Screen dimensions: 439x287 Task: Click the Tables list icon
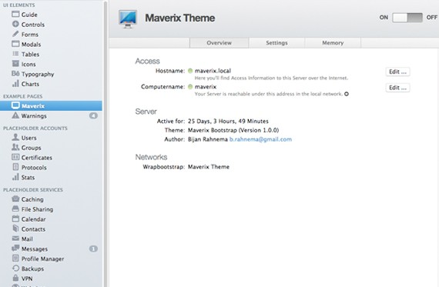tap(15, 54)
